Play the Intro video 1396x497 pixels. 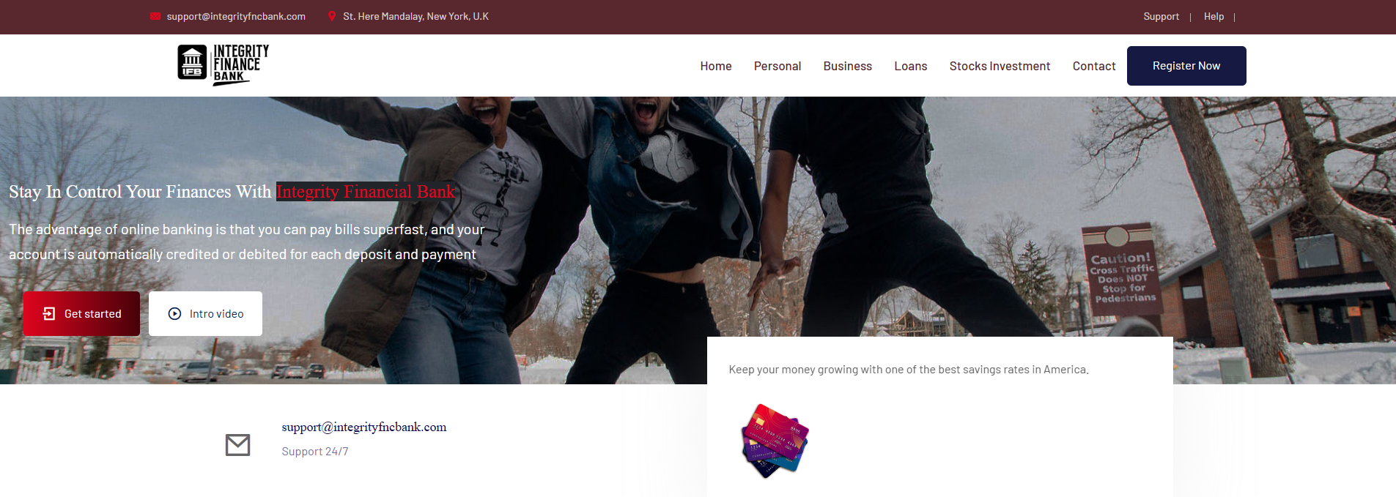tap(205, 314)
